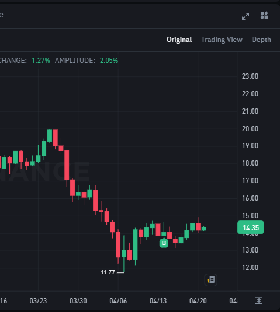The width and height of the screenshot is (280, 312).
Task: Click the 23.00 price axis label
Action: (250, 76)
